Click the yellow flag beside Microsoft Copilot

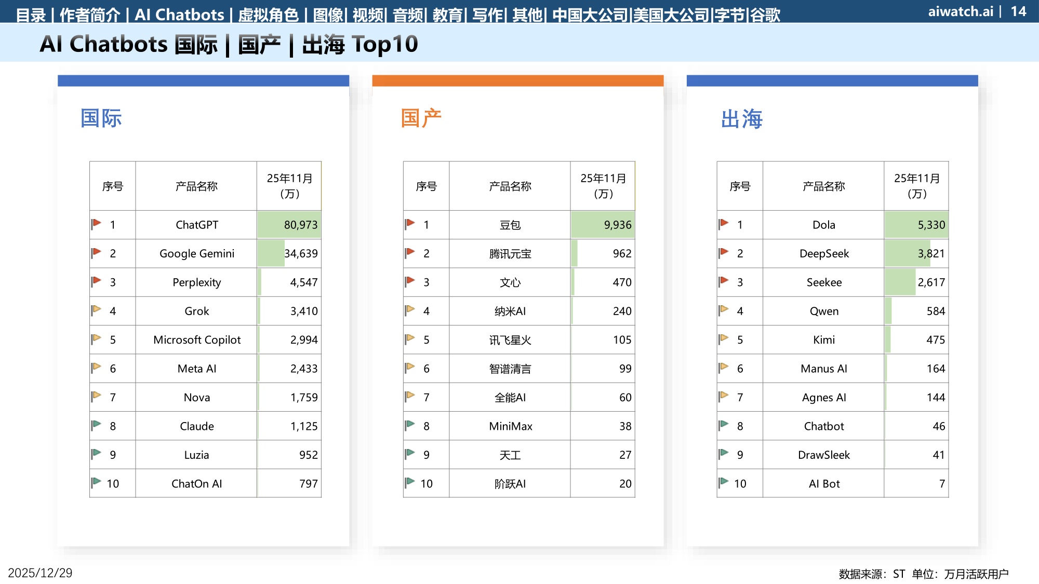click(96, 338)
